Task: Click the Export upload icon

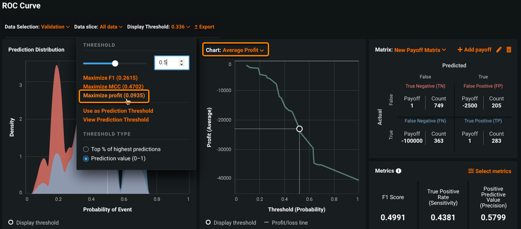Action: [196, 27]
